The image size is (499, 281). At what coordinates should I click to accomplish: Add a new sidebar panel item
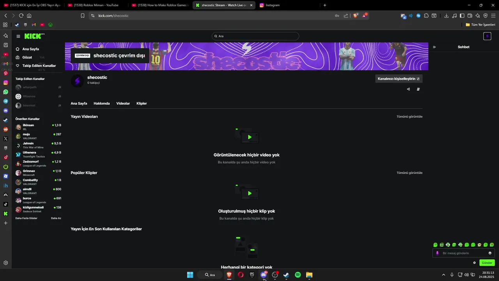tap(5, 223)
